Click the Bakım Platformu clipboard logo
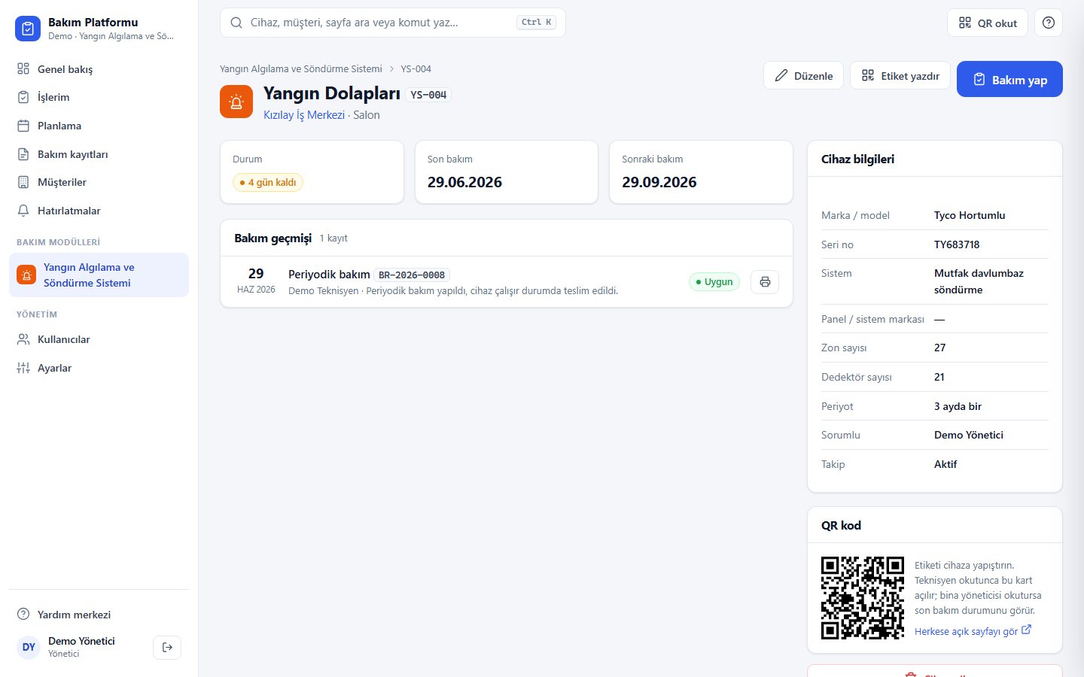Image resolution: width=1084 pixels, height=677 pixels. [28, 29]
